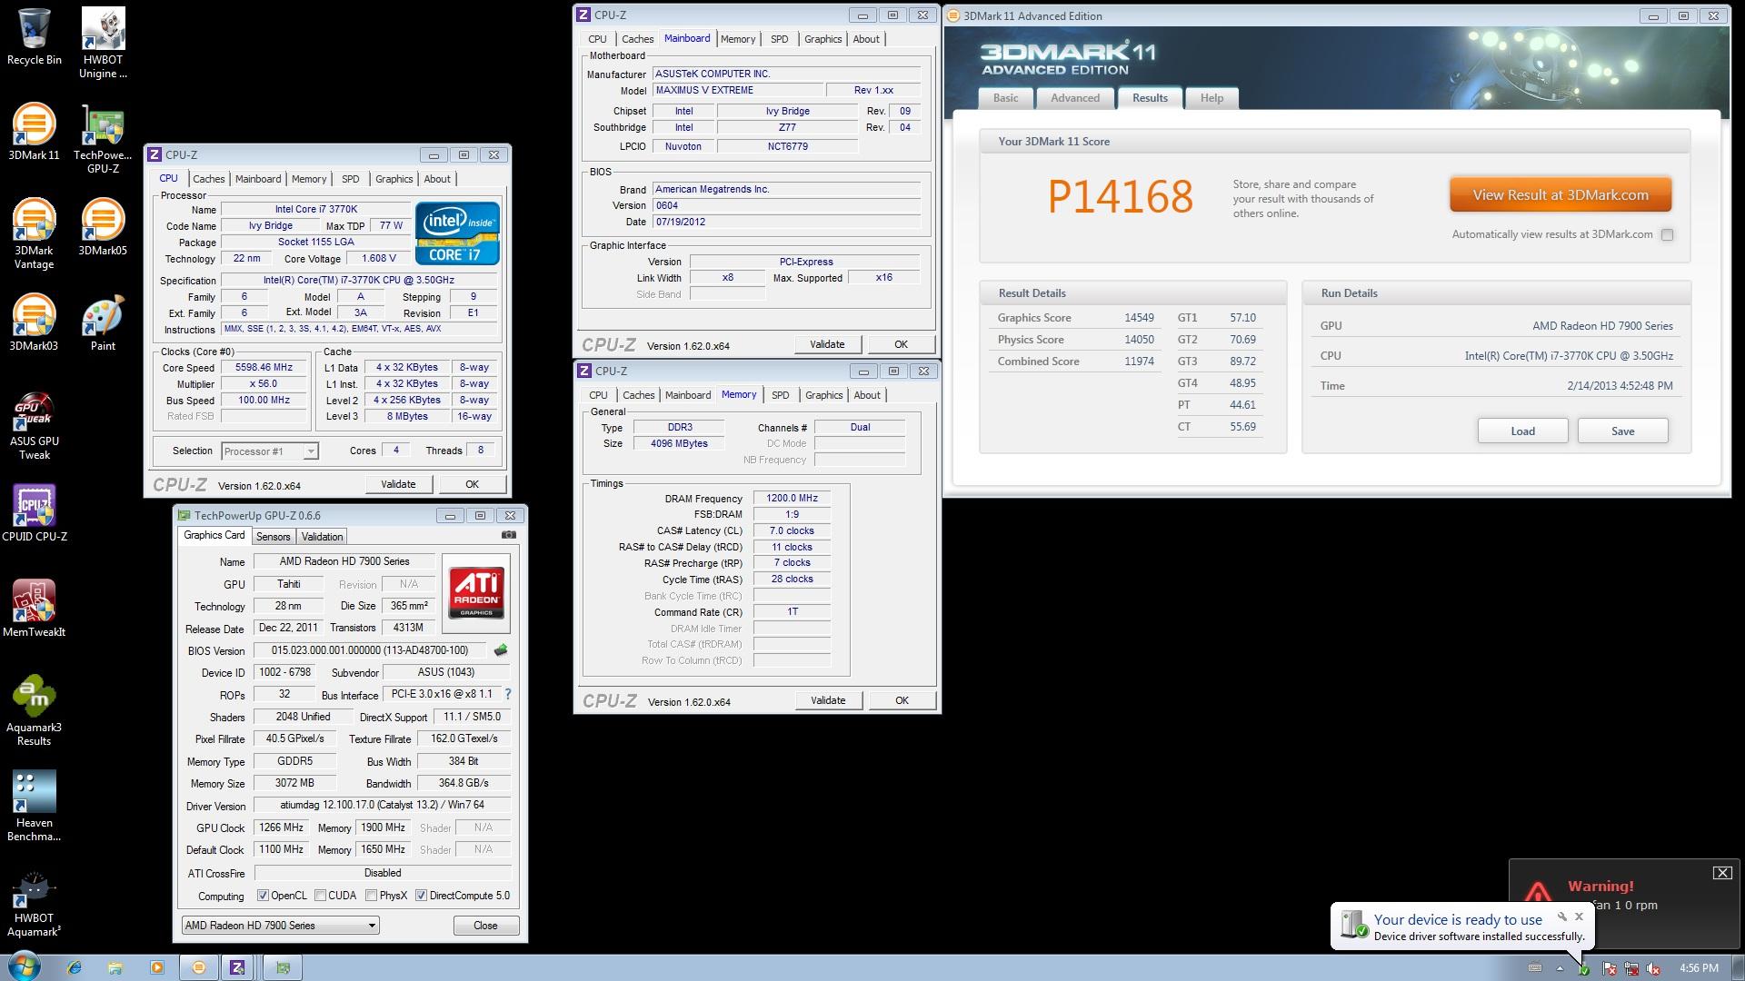Switch to Sensors tab in GPU-Z
This screenshot has width=1745, height=981.
(273, 537)
